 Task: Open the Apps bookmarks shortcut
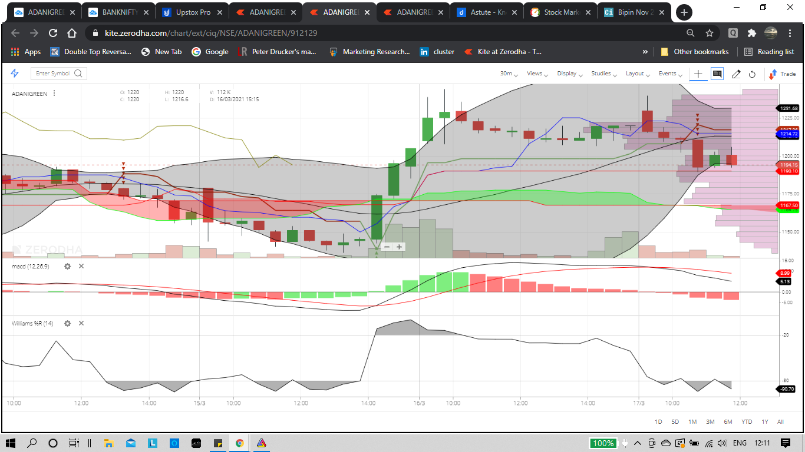tap(26, 52)
